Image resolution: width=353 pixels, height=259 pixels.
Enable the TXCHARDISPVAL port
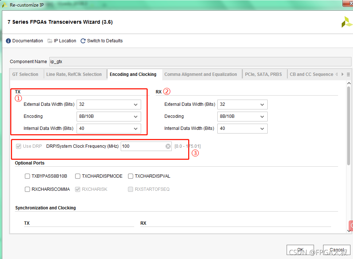point(131,176)
